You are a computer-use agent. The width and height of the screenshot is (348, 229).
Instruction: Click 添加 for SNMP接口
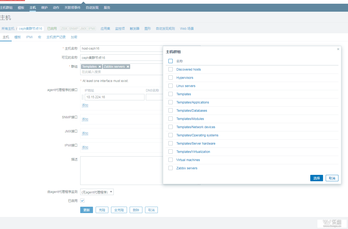(85, 119)
